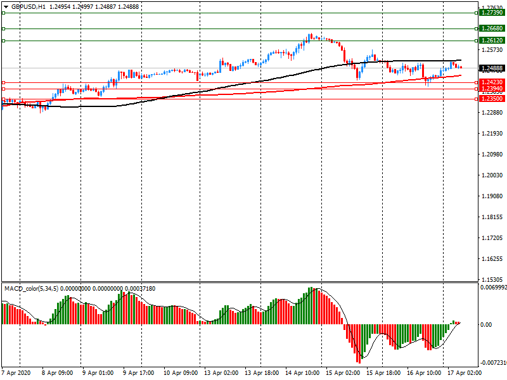
Task: Click the 1.27390 green price label
Action: click(x=492, y=13)
